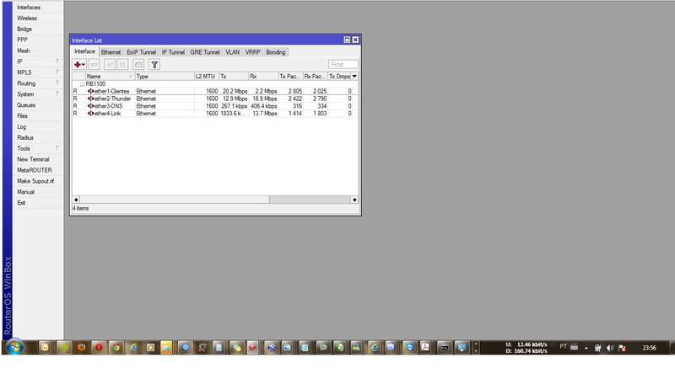Open the red Opera taskbar icon
This screenshot has width=675, height=379.
(99, 347)
